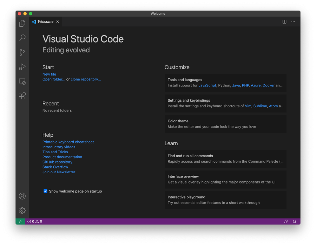Open the Extensions view icon
The width and height of the screenshot is (316, 245).
click(22, 96)
